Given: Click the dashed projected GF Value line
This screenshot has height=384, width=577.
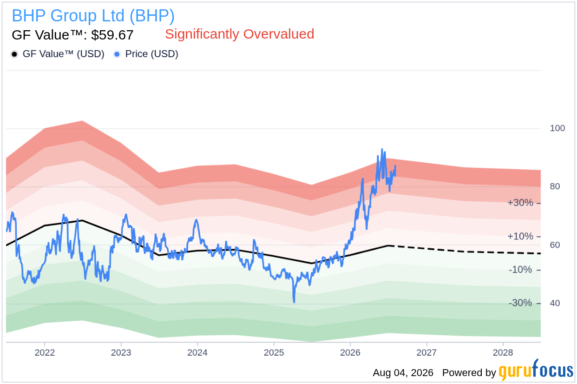Looking at the screenshot, I should 465,252.
